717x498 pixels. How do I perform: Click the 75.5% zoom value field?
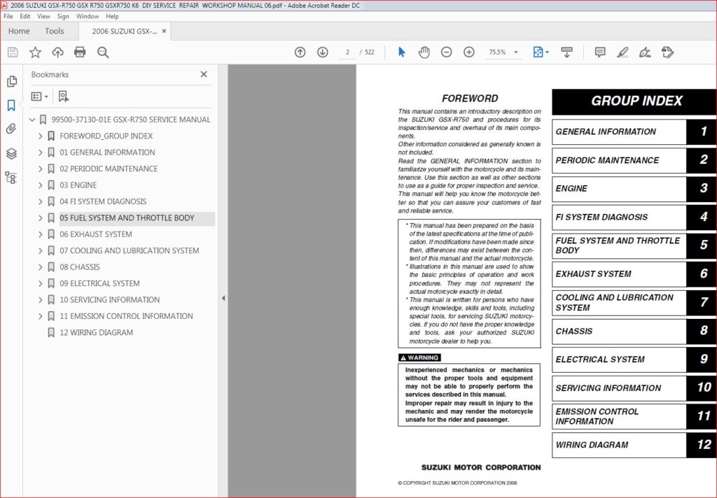(x=498, y=52)
